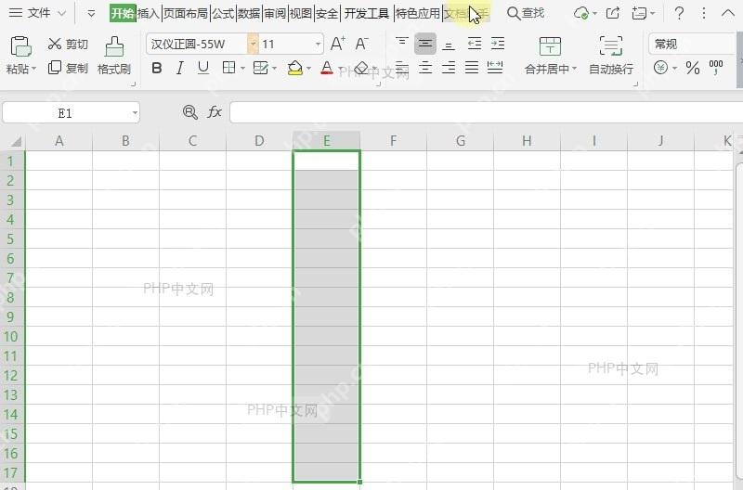Click Auto Wrap 自动换行 button
Viewport: 743px width, 490px height.
click(x=611, y=56)
